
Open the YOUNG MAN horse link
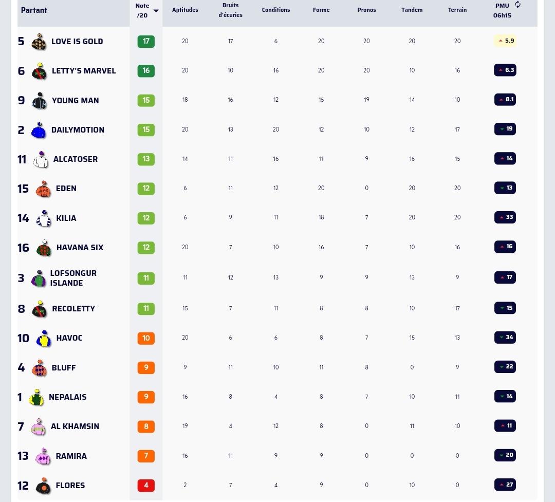[76, 101]
